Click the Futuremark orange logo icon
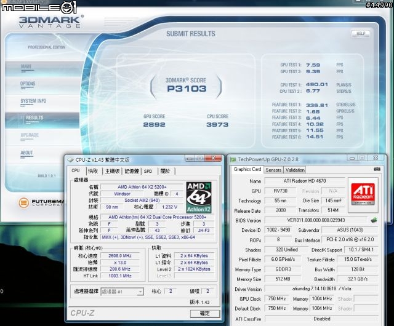The image size is (394, 326). (23, 202)
